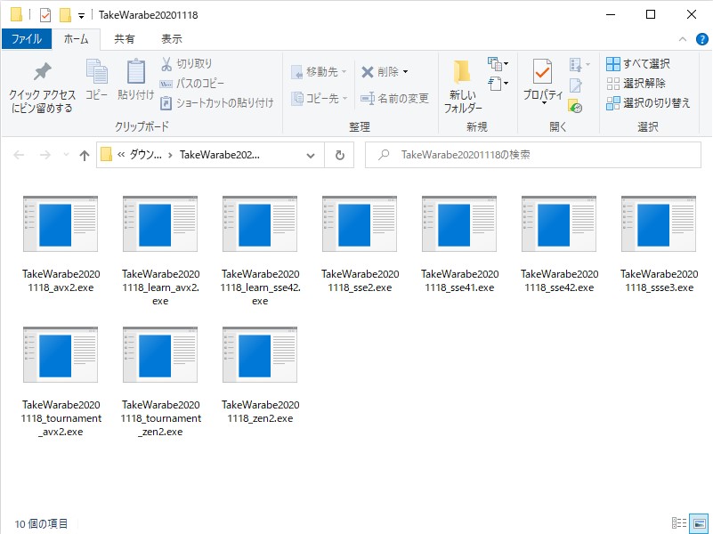This screenshot has width=713, height=534.
Task: Select TakeWarabe20201118_tournament_avx2.exe file
Action: [61, 382]
